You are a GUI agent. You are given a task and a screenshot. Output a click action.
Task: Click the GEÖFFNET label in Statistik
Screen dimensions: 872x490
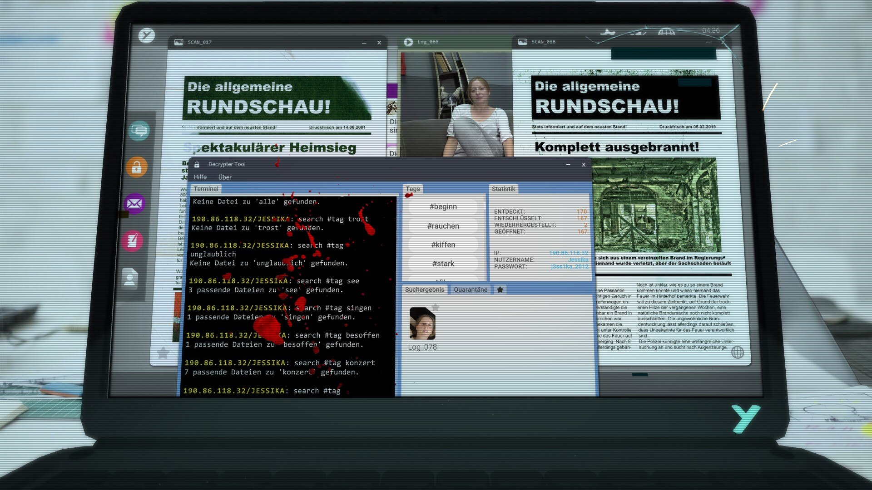click(x=510, y=231)
